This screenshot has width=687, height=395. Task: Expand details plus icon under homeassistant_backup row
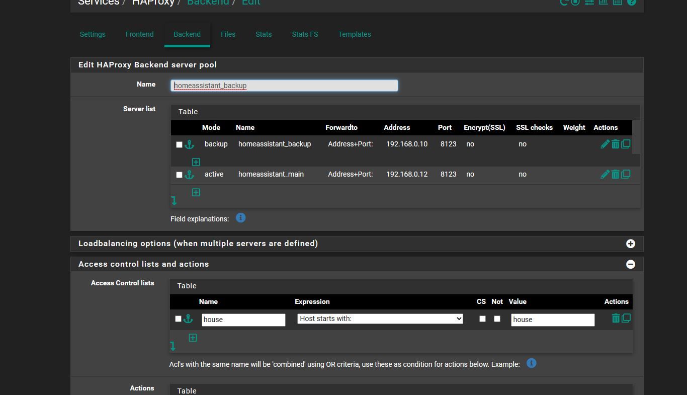click(x=196, y=162)
